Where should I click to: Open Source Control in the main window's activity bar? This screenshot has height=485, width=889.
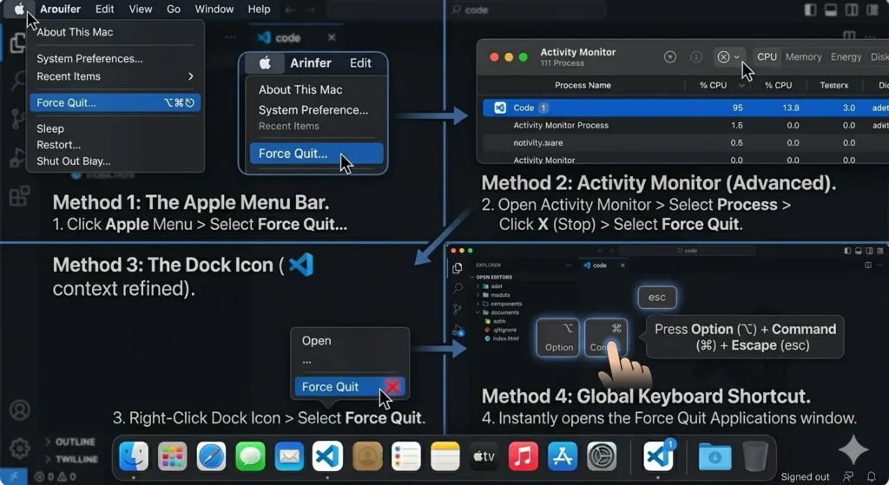tap(18, 119)
